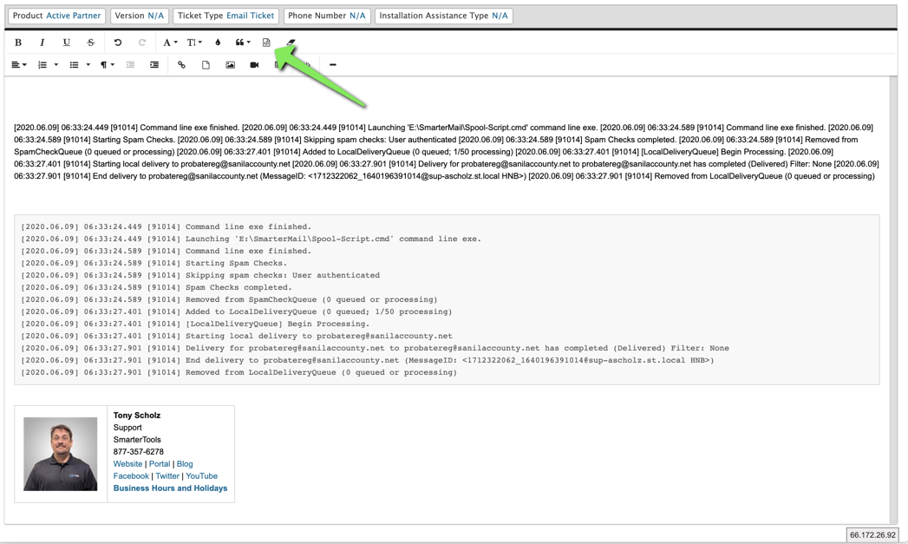Insert a hyperlink using the link icon
Viewport: 908px width, 544px height.
(x=181, y=65)
